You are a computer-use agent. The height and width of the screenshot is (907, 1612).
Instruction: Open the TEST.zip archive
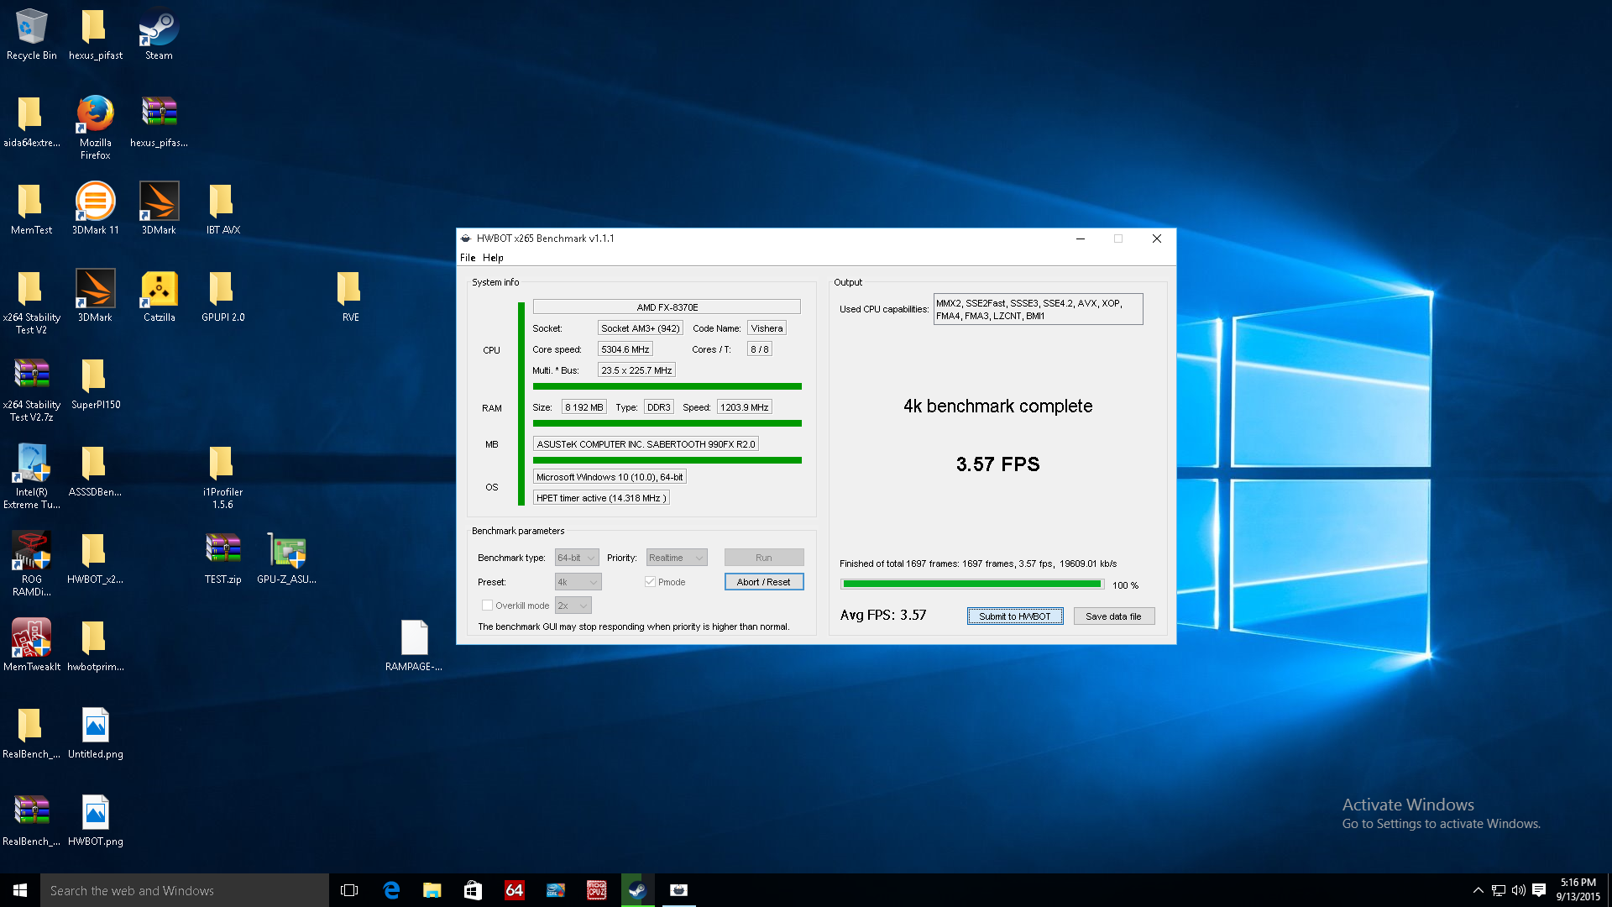[x=222, y=558]
